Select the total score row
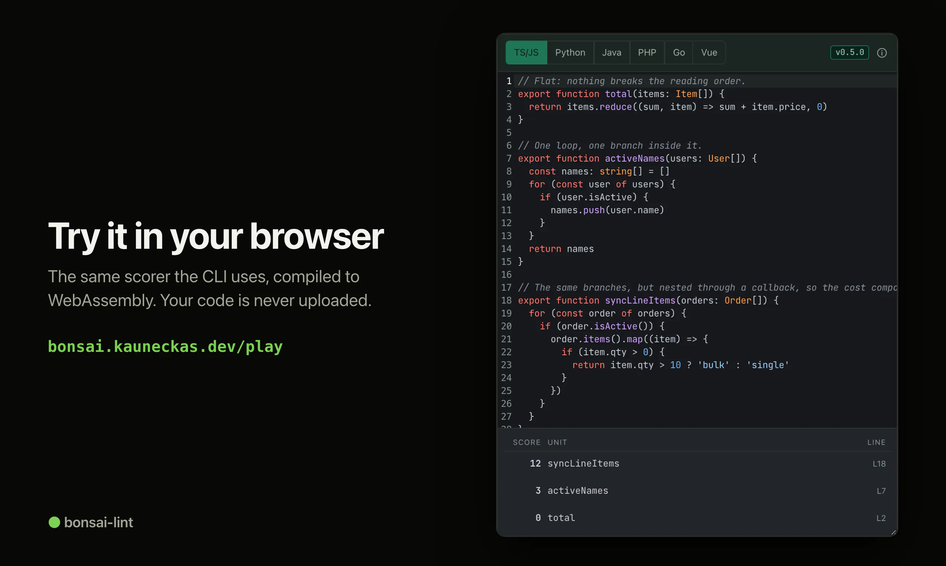This screenshot has width=946, height=566. coord(697,518)
